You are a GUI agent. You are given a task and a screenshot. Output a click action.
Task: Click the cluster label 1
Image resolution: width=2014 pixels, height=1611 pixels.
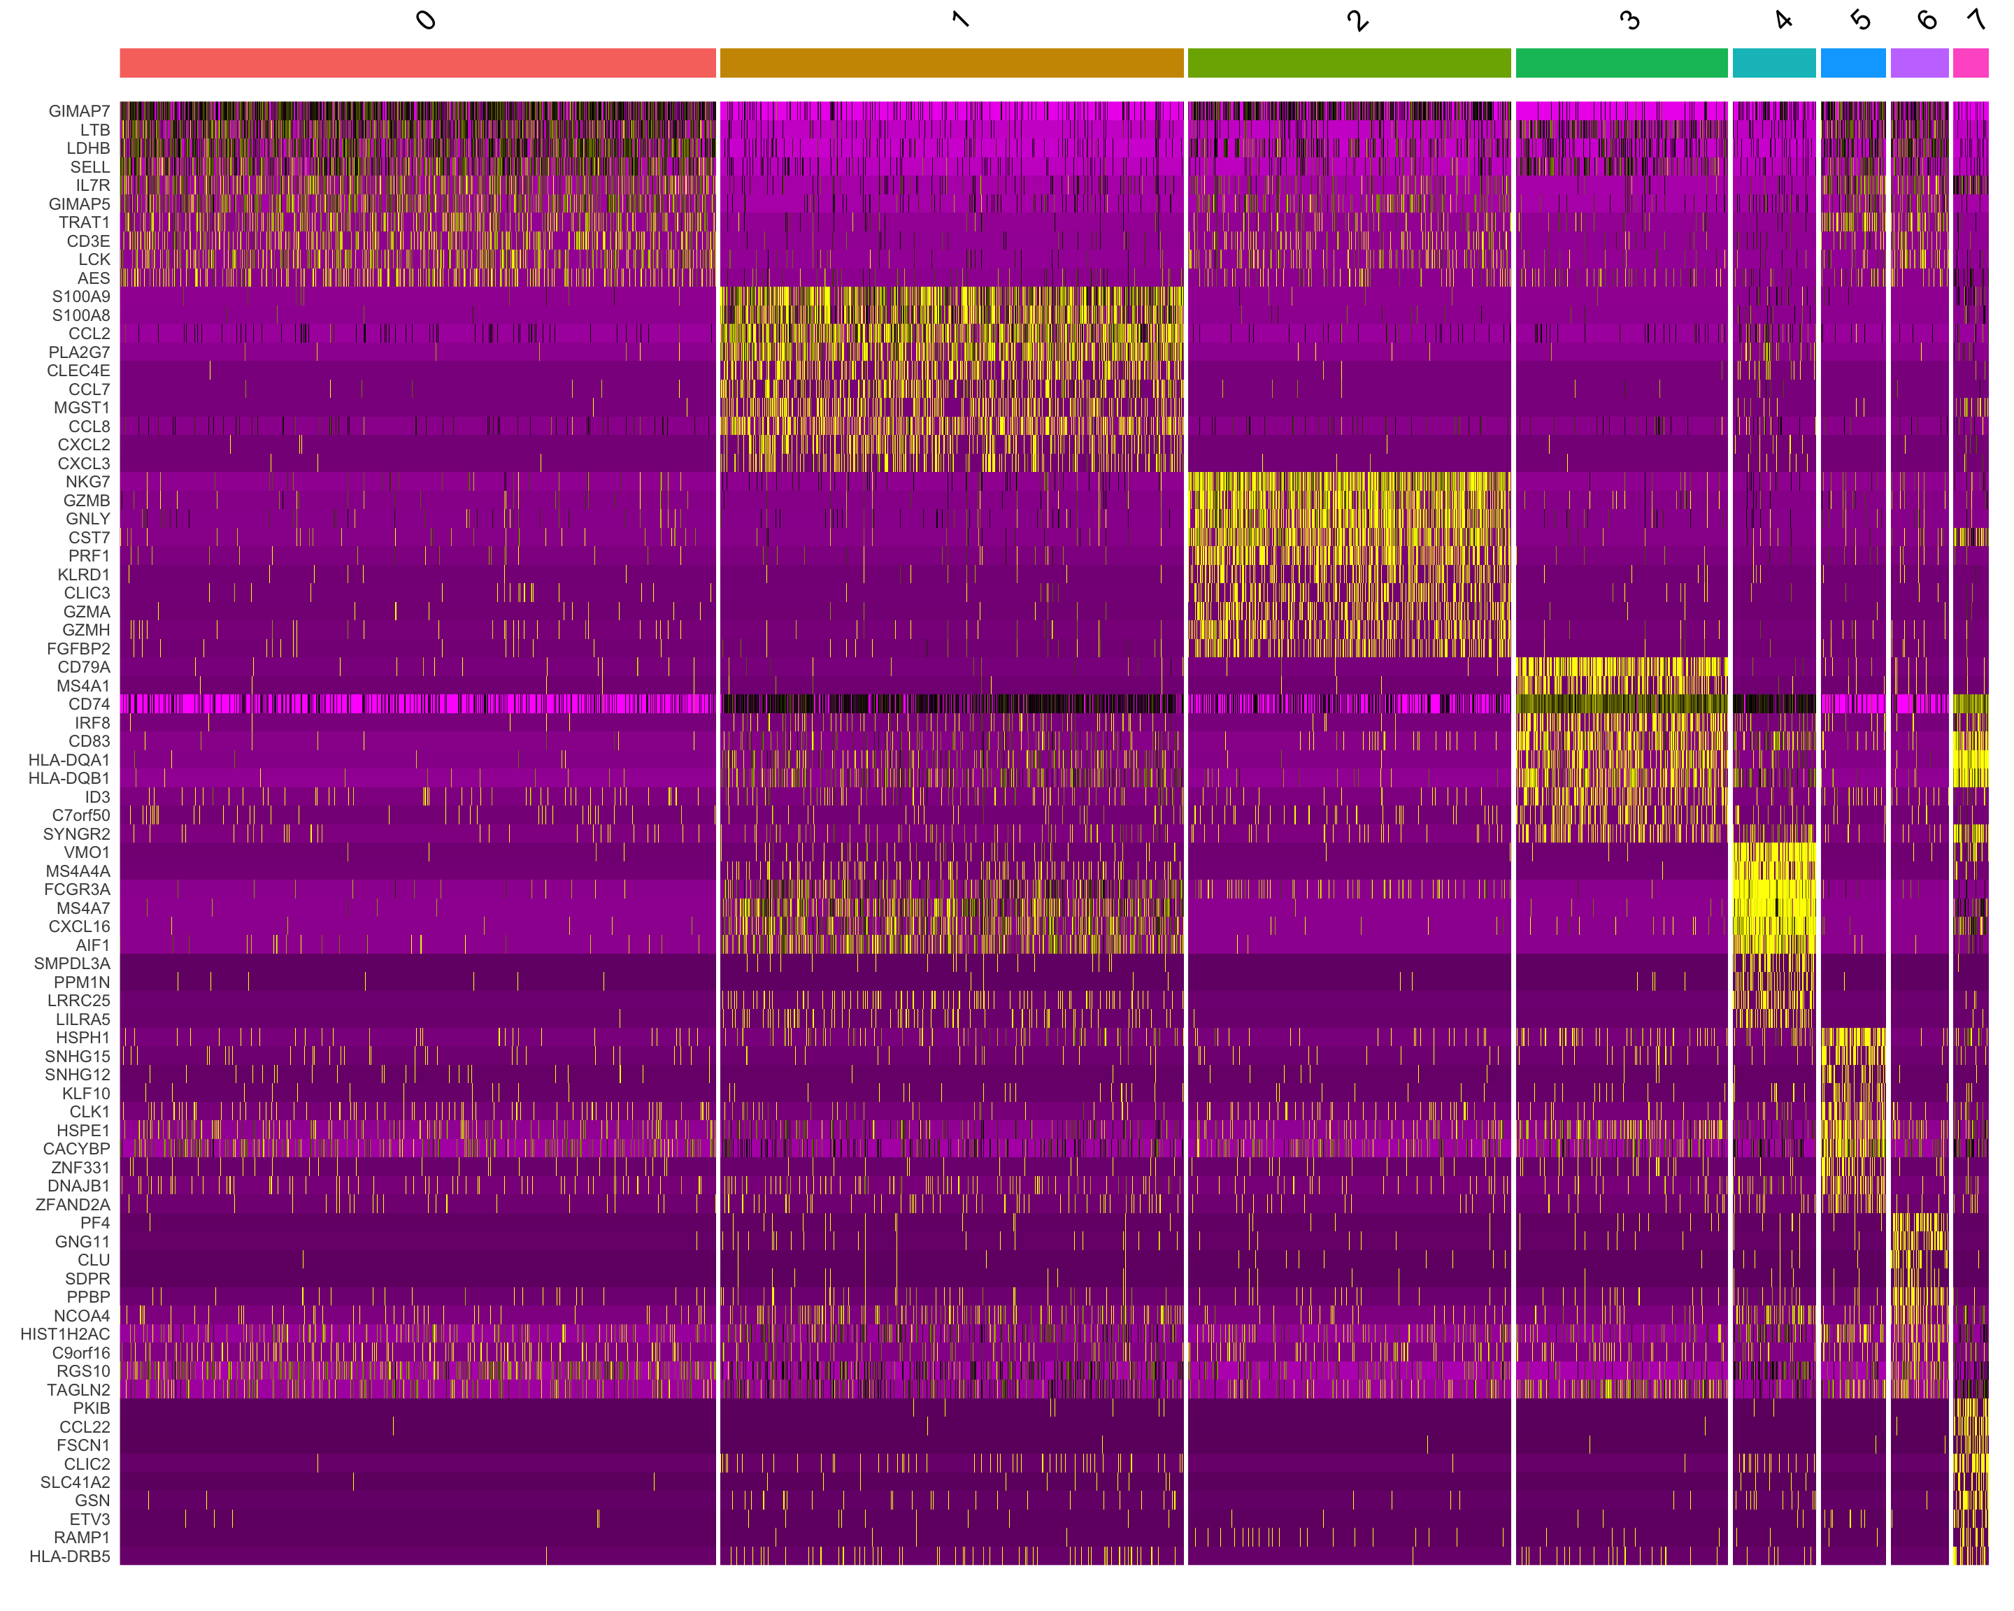coord(960,19)
